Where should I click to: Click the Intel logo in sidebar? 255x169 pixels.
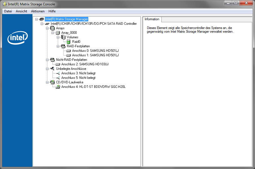17,38
